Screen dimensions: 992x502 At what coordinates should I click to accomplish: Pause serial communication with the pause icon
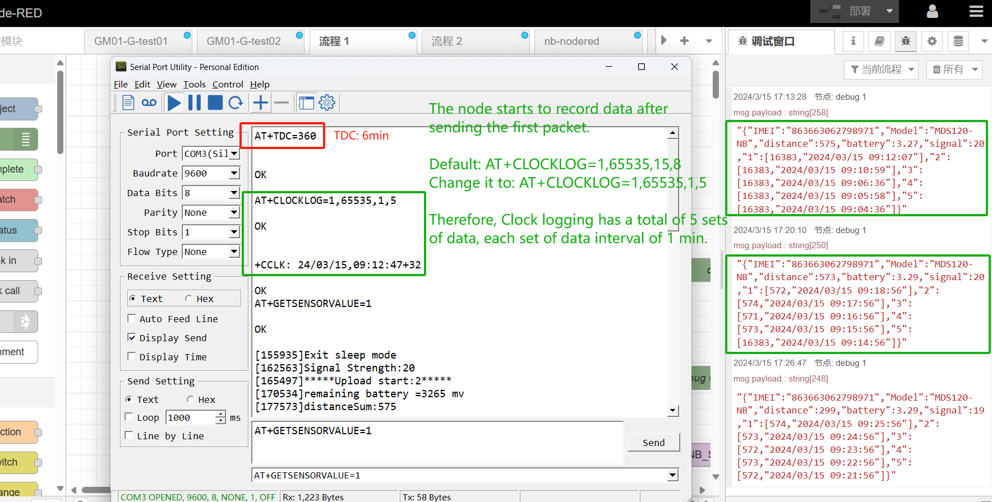pos(195,103)
